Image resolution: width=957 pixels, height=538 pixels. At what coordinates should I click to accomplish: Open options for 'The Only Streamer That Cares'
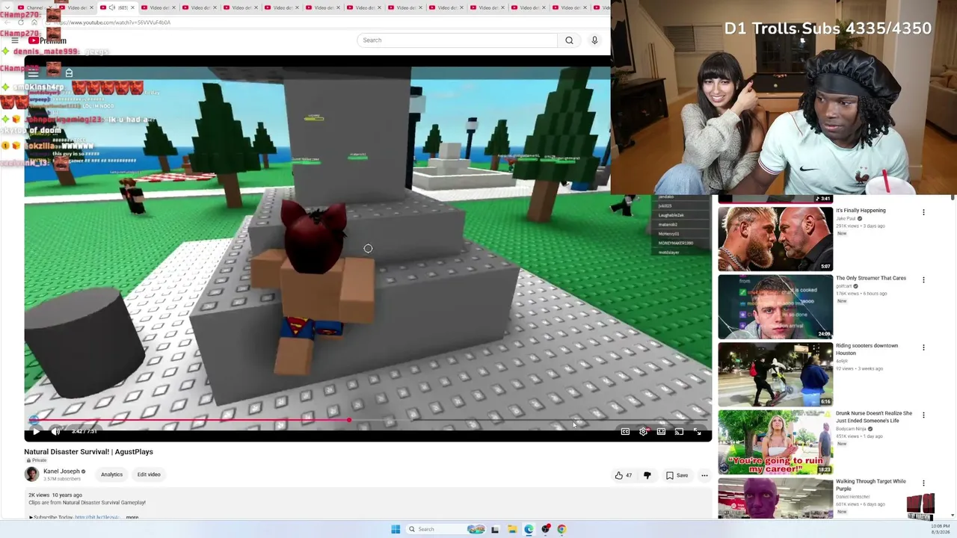923,280
